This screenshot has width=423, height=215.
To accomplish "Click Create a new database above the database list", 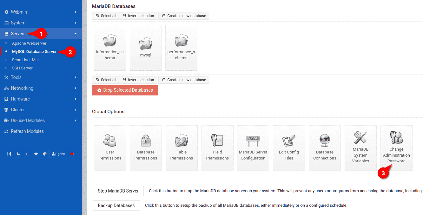I will tap(184, 16).
